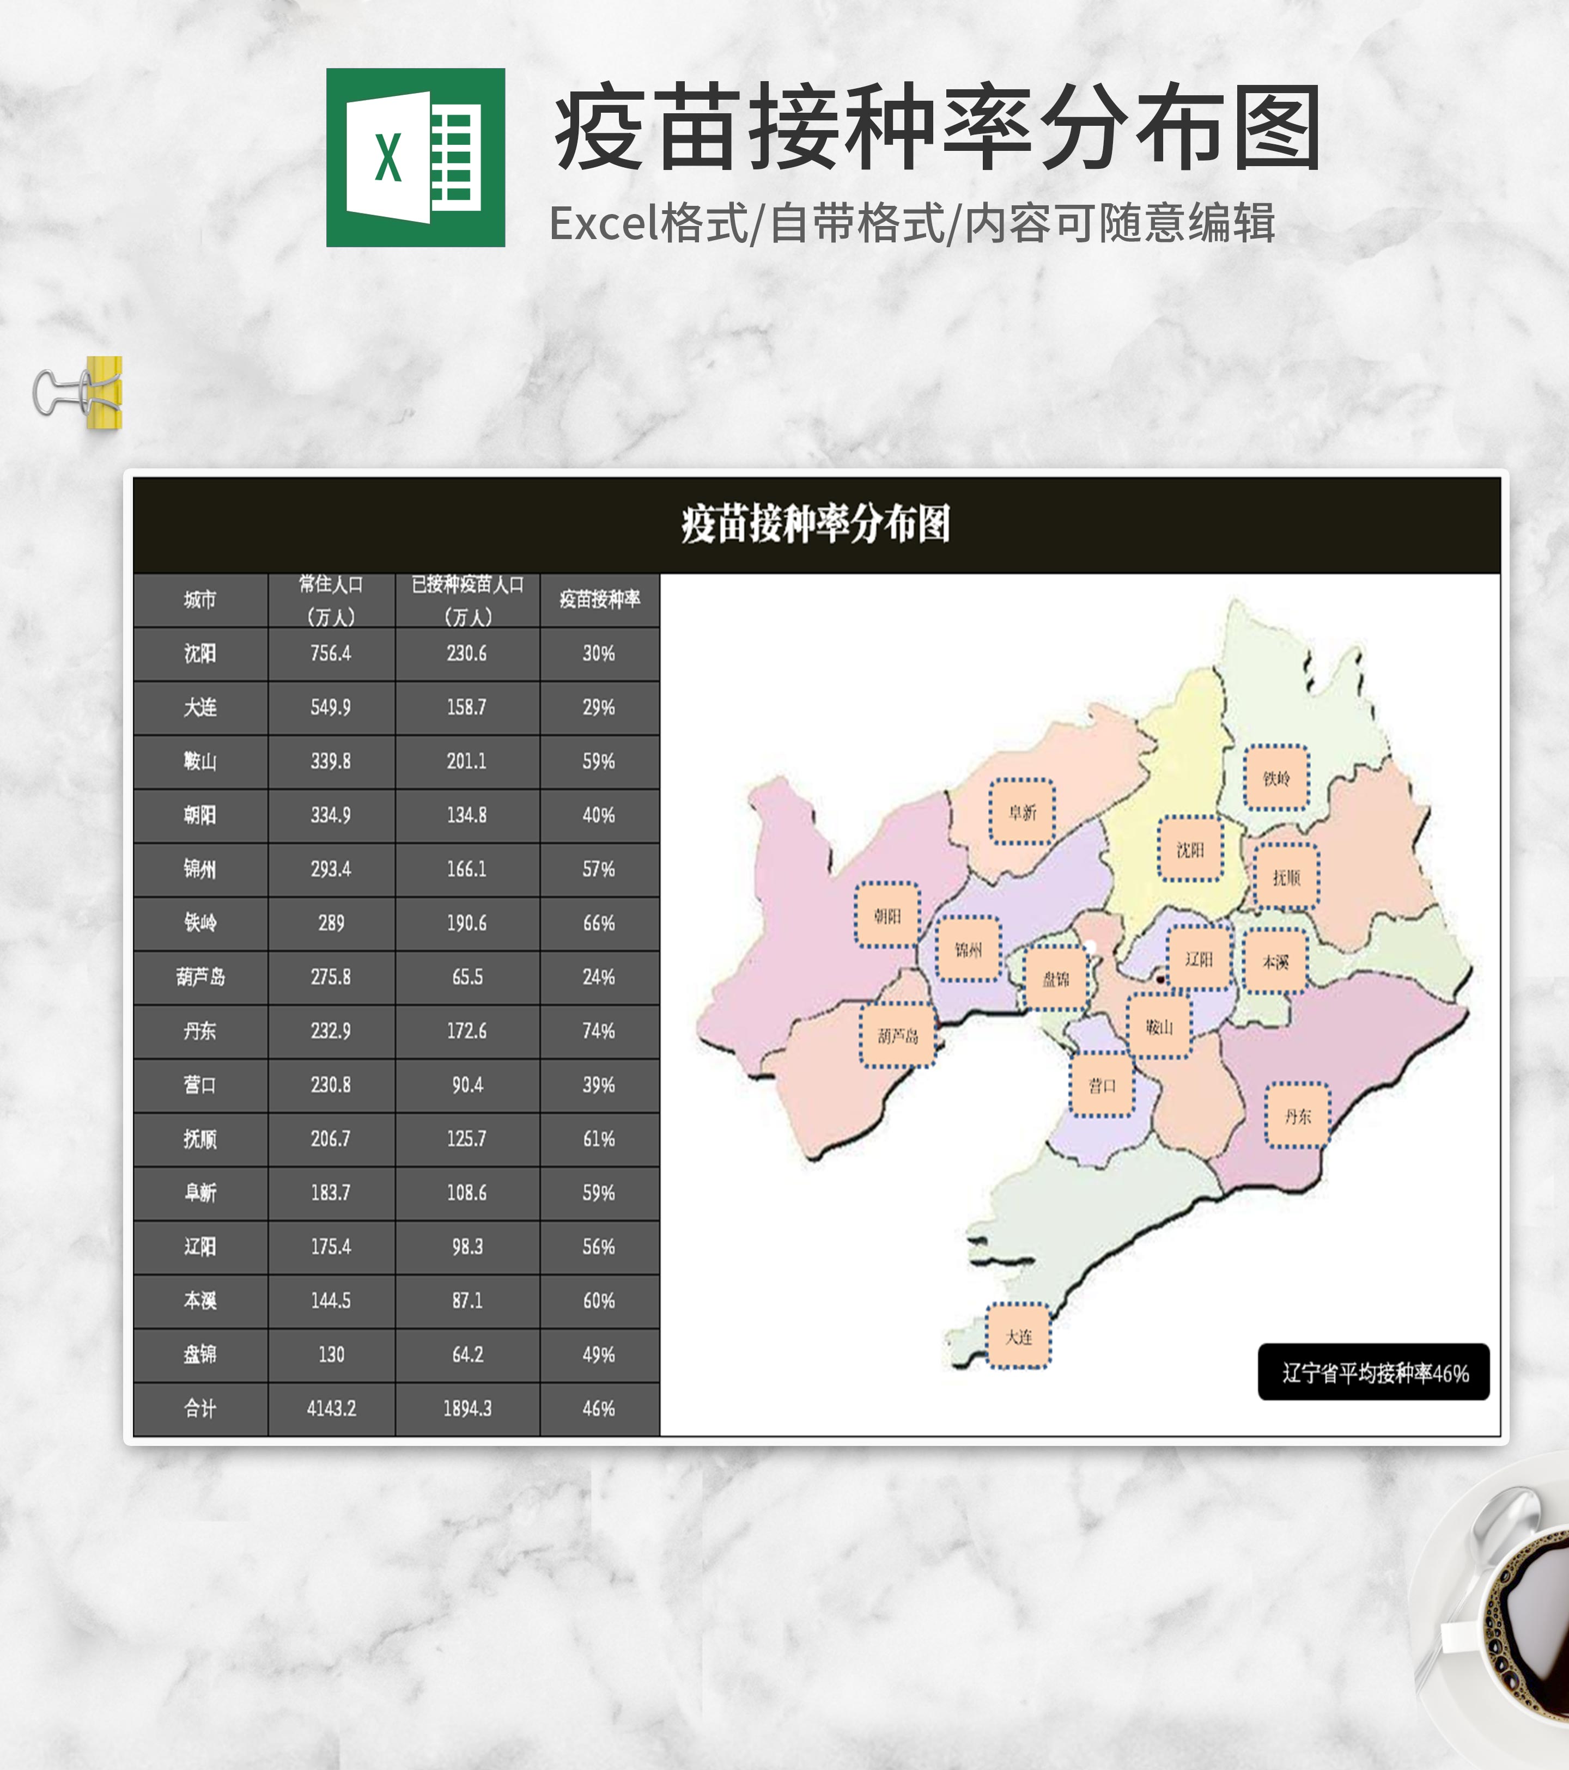The height and width of the screenshot is (1770, 1569).
Task: Click the 合计 total row label
Action: [200, 1409]
